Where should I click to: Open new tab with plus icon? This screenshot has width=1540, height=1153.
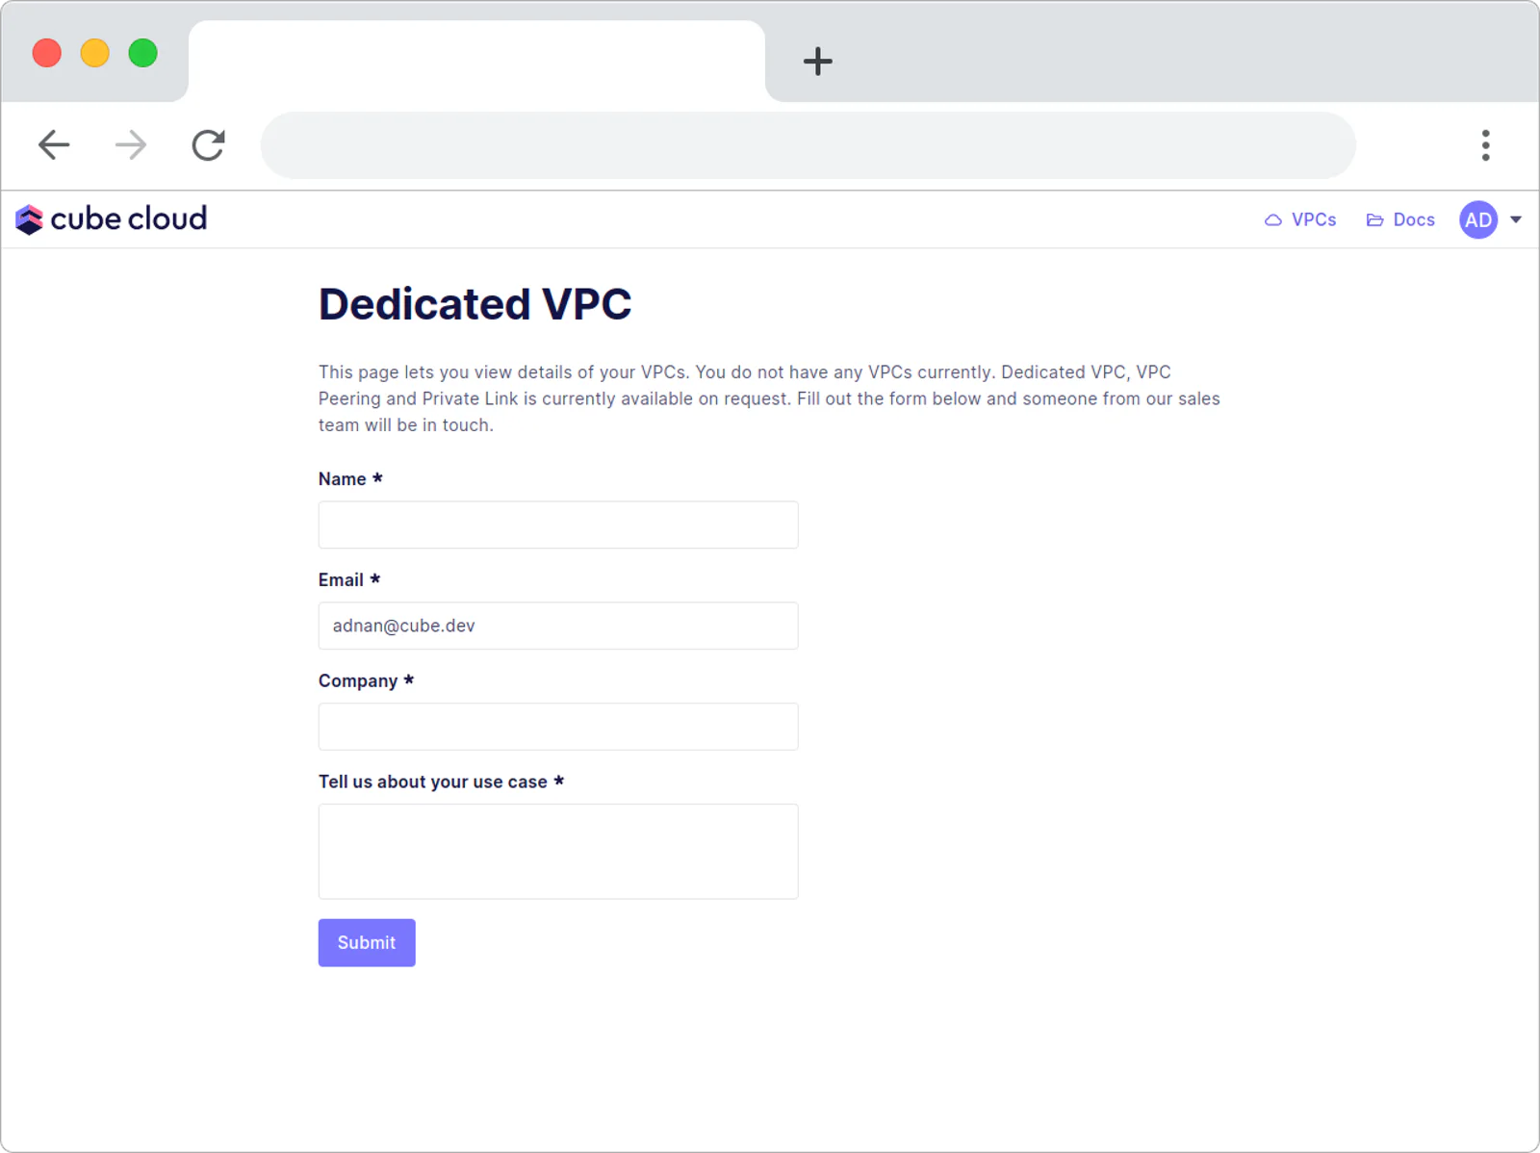817,62
